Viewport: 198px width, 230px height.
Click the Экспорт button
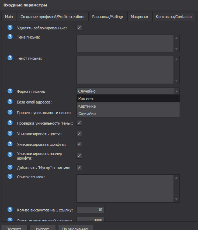point(13,228)
